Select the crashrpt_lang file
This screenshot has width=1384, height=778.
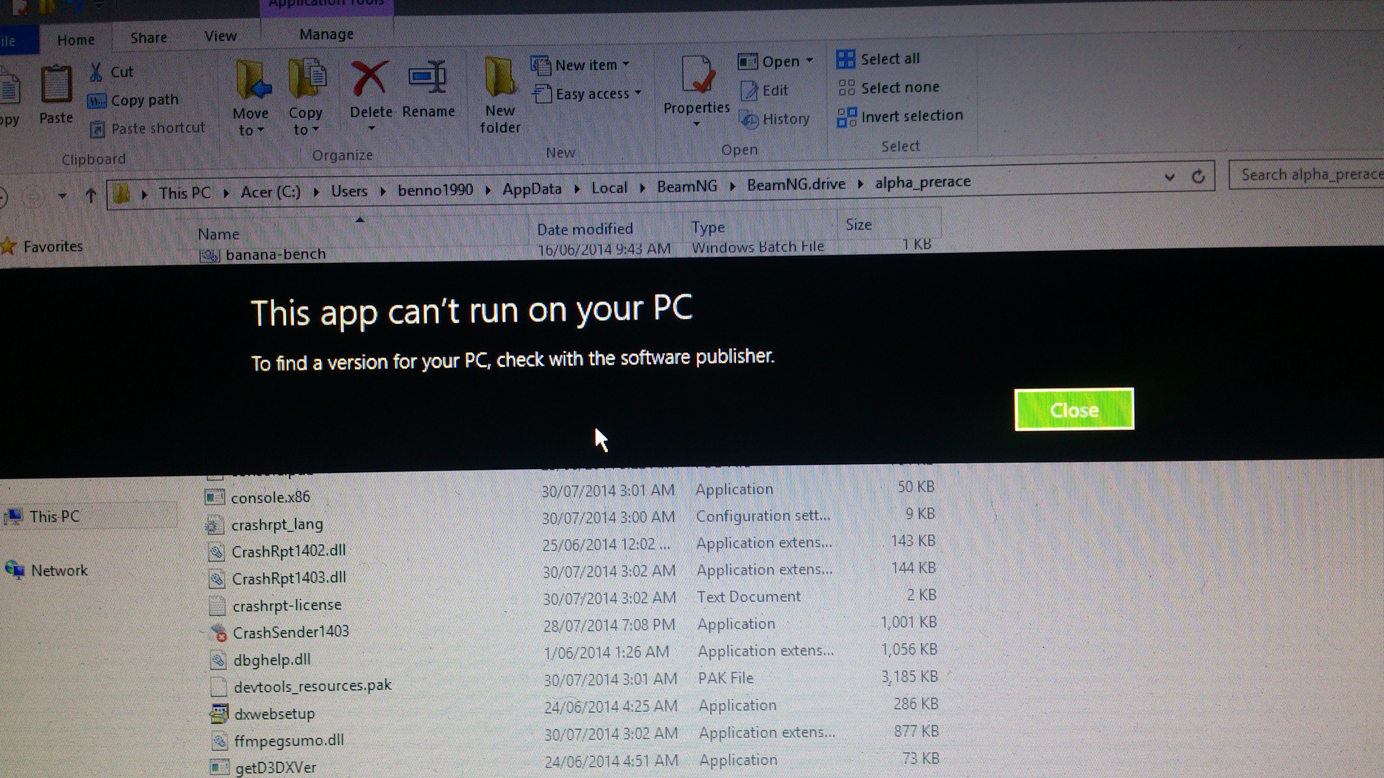[277, 525]
